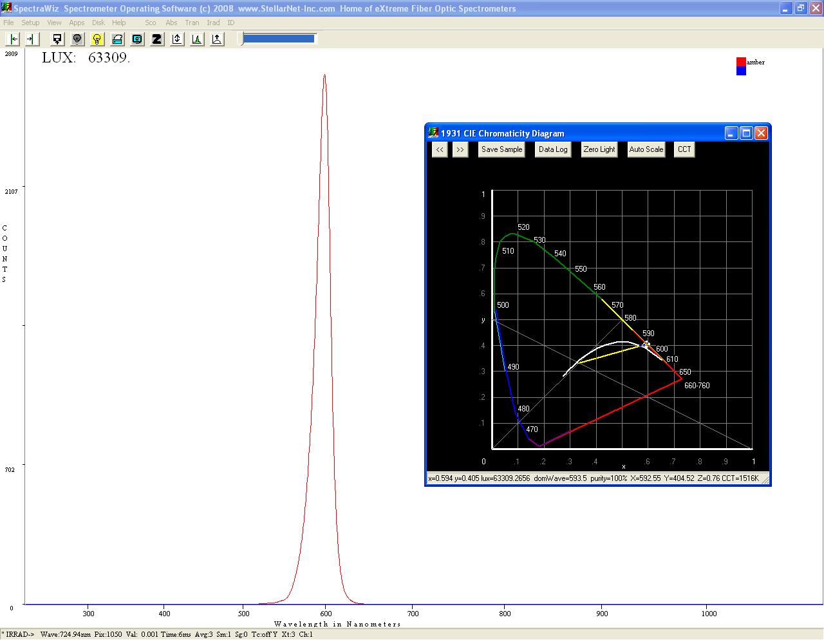
Task: Toggle Sco scope mode in the menu bar
Action: (150, 22)
